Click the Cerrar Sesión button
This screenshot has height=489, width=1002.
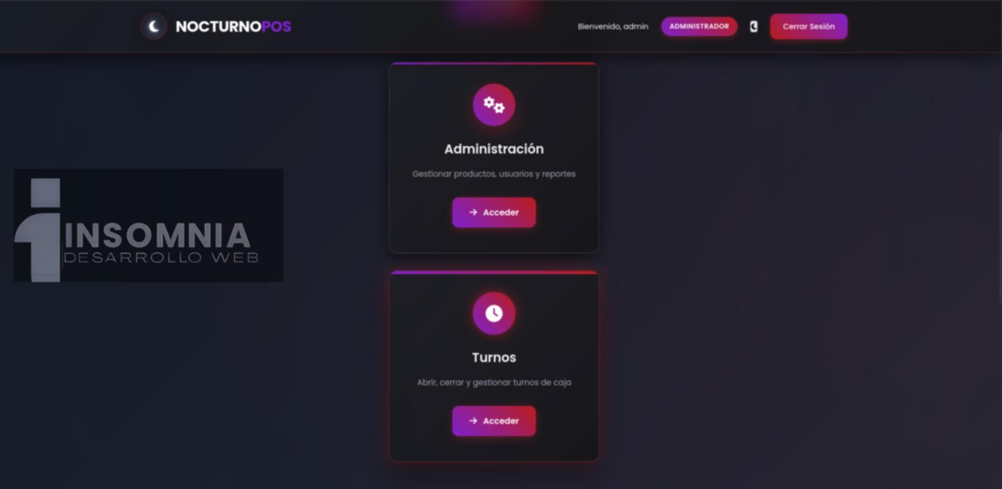coord(808,26)
